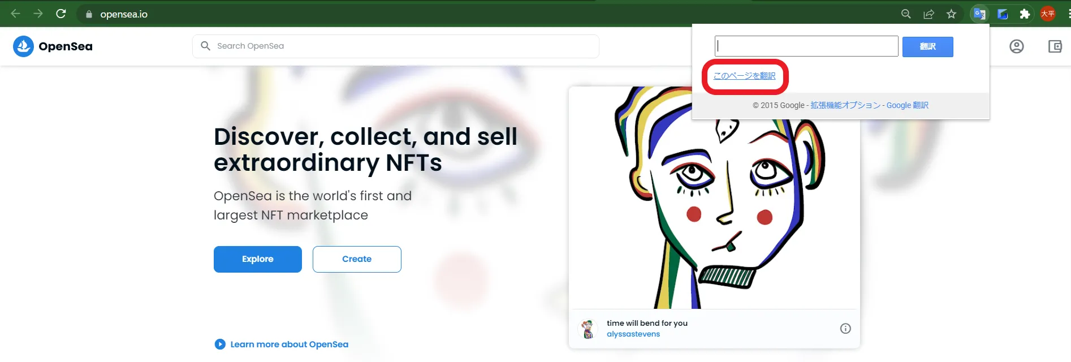1071x362 pixels.
Task: Open the alyssastevens creator link
Action: click(x=633, y=334)
